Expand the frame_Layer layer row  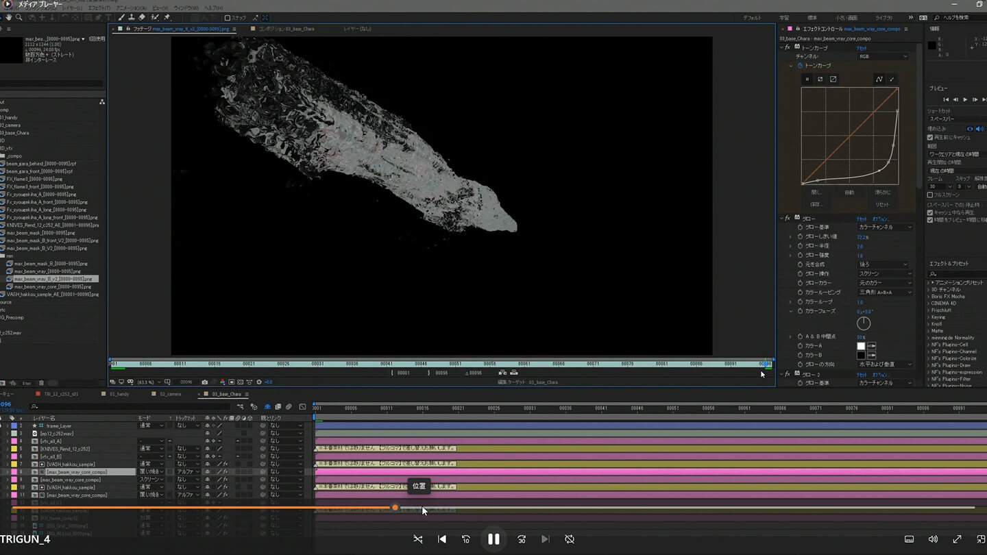[x=8, y=425]
